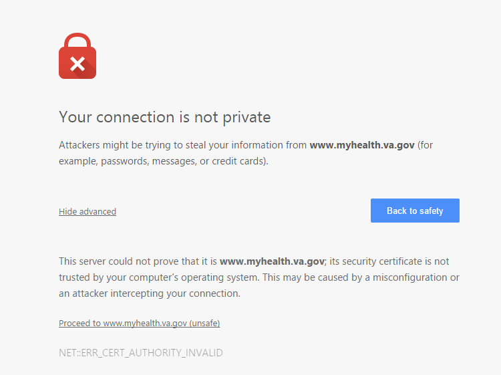Click the NET::ERR_CERT_AUTHORITY_INVALID error code
The height and width of the screenshot is (375, 501).
click(140, 352)
